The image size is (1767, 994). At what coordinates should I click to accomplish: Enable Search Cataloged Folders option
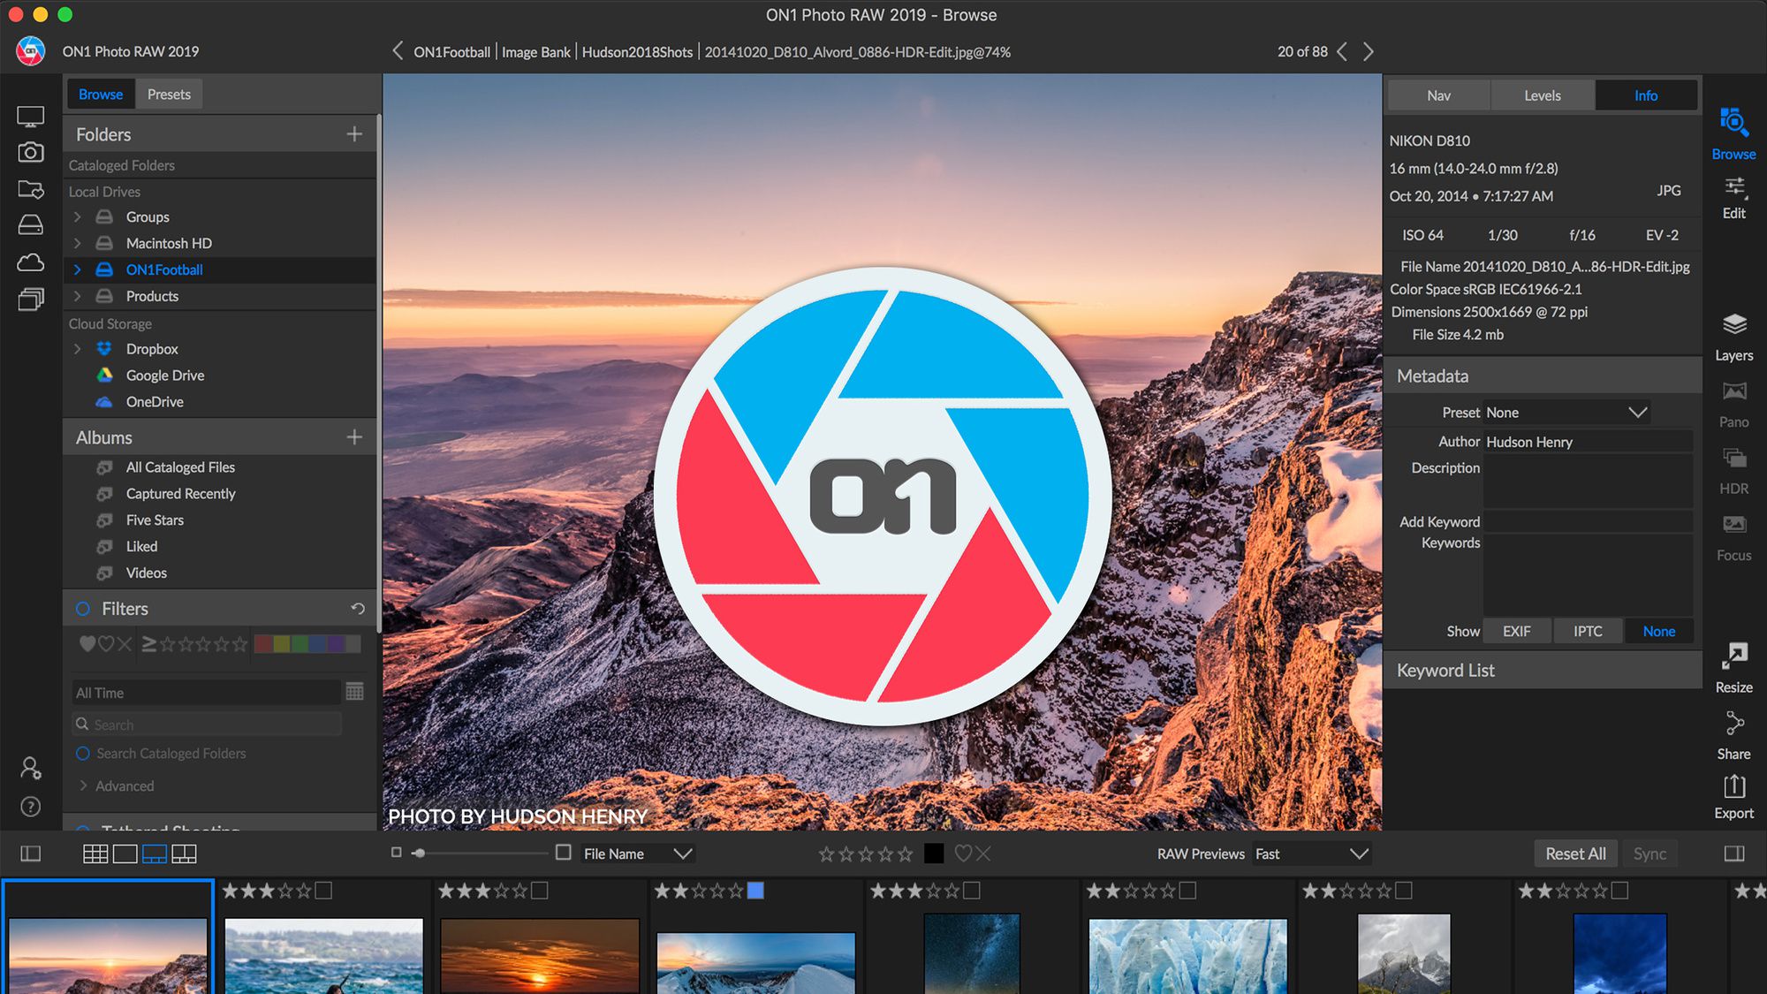point(83,754)
